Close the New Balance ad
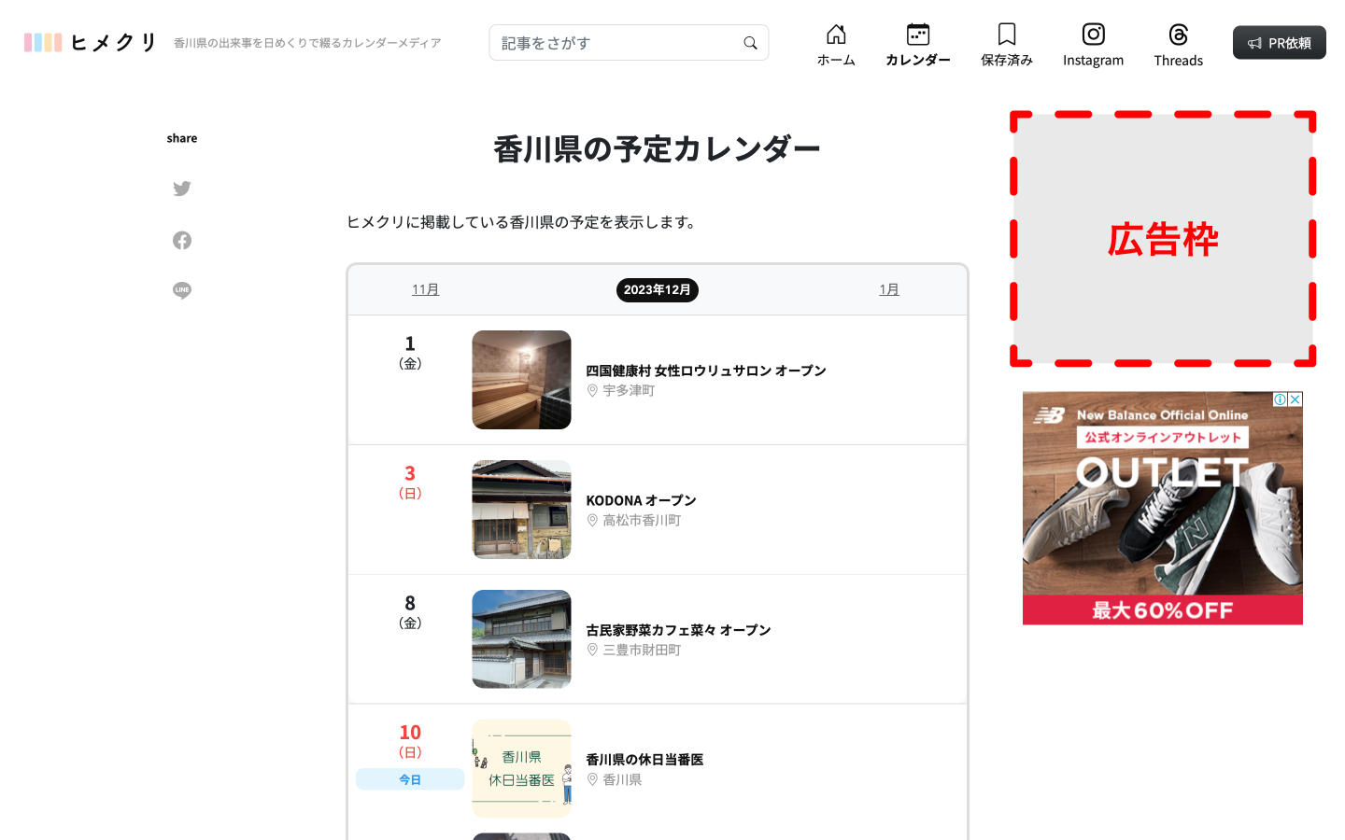The width and height of the screenshot is (1345, 840). coord(1295,399)
